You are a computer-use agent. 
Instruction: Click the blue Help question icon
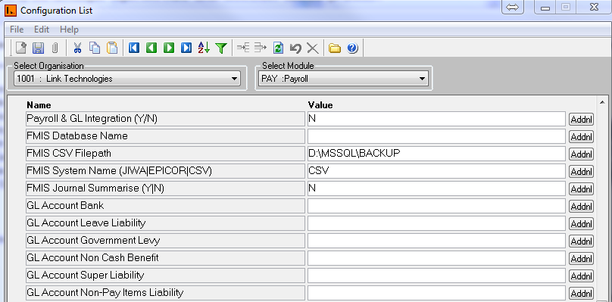pyautogui.click(x=352, y=48)
